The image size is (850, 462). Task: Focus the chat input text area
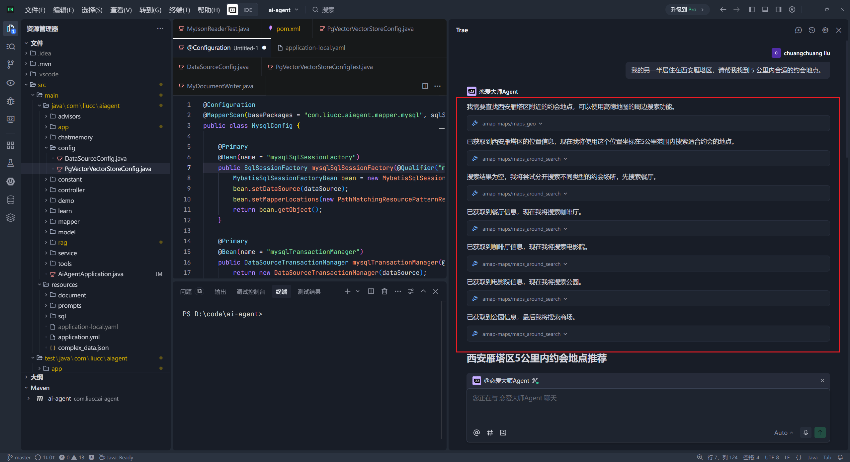coord(648,407)
